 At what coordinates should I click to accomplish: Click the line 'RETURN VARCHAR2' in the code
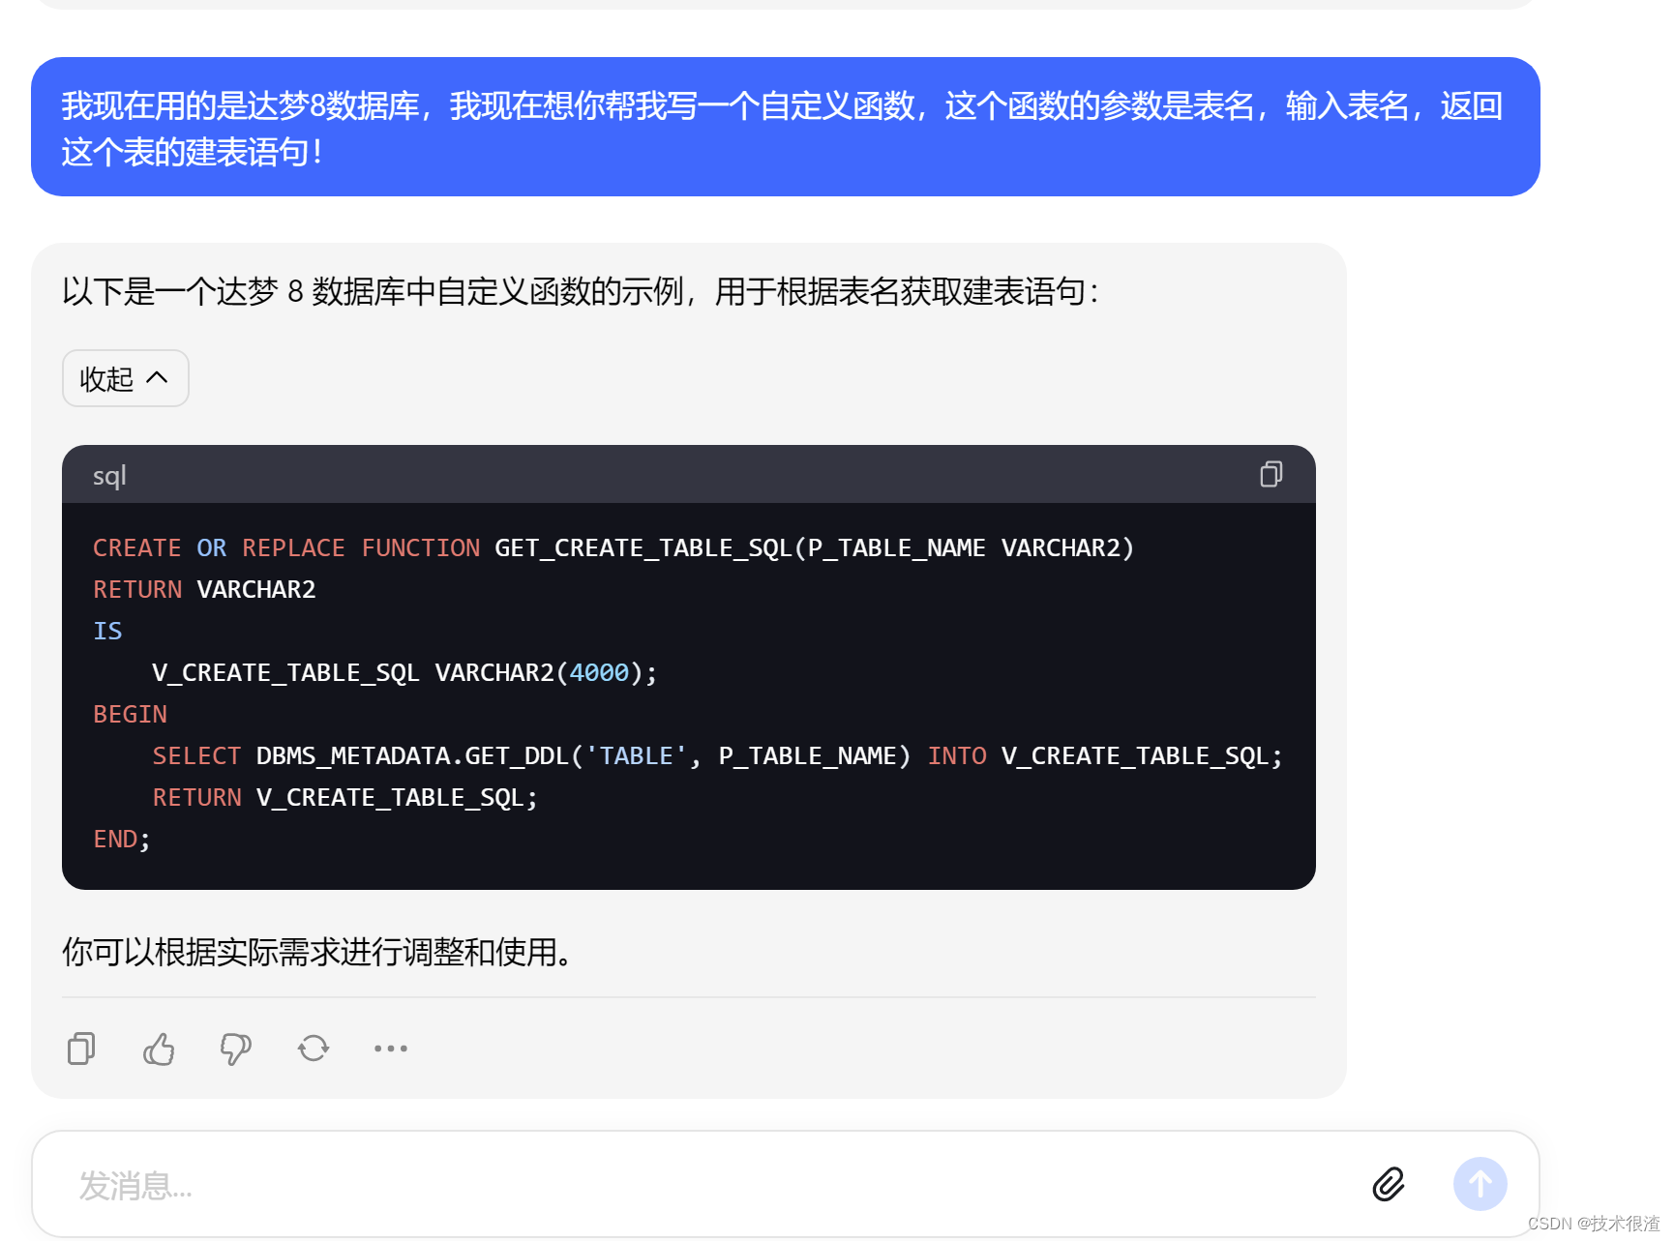[204, 589]
